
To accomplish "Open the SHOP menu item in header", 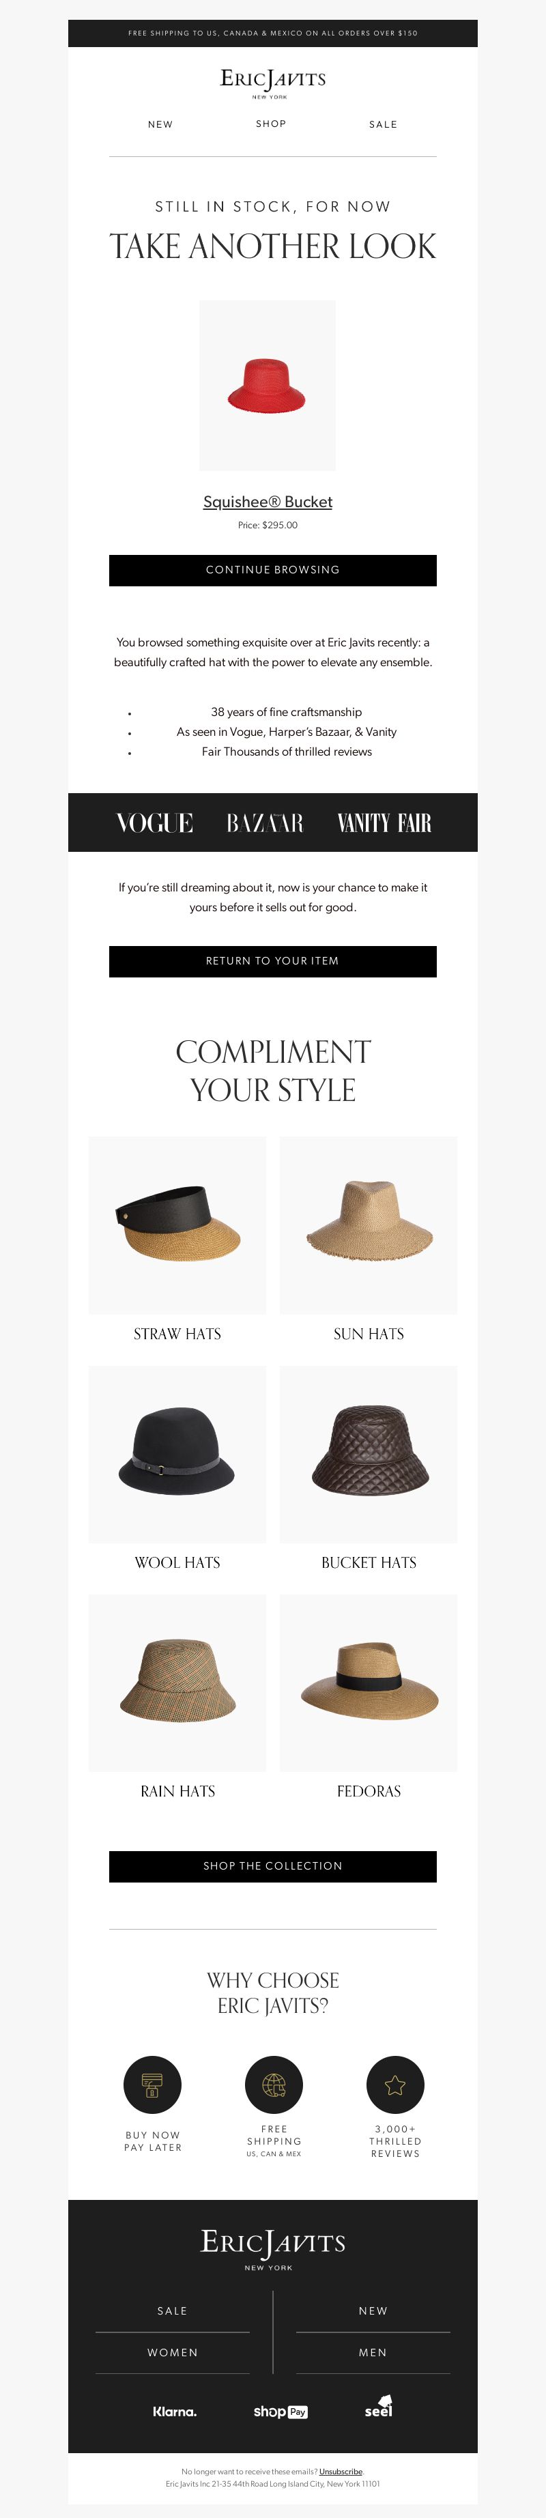I will click(270, 124).
